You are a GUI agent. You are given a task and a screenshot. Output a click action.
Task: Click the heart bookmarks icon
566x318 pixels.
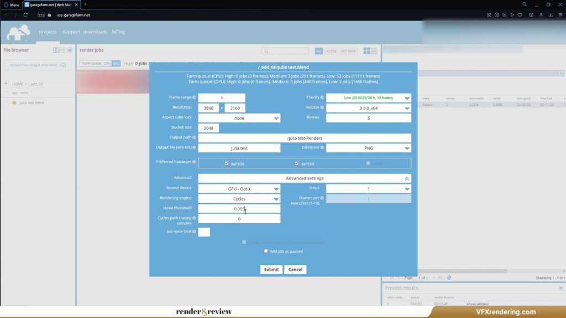[x=520, y=15]
